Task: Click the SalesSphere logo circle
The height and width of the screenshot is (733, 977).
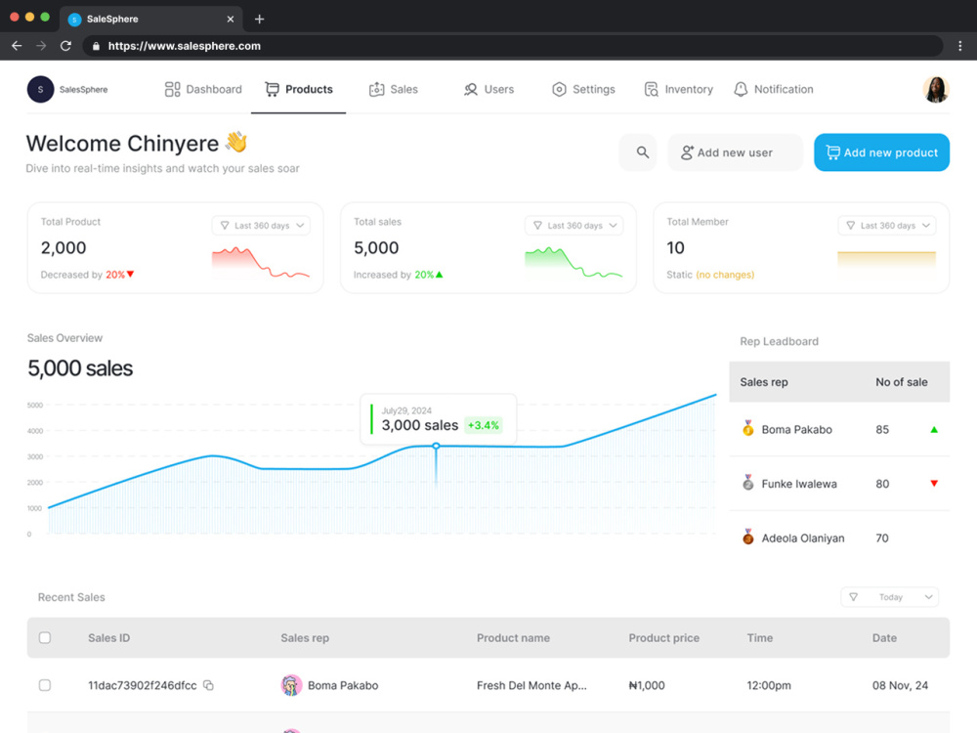Action: 40,89
